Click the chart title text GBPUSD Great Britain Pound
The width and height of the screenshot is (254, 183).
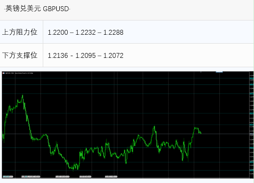point(19,73)
